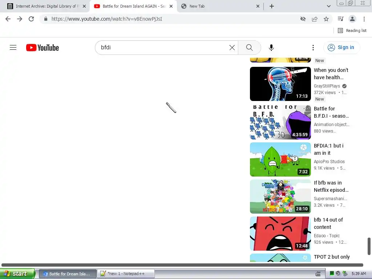Open a new browser tab
The width and height of the screenshot is (372, 279).
(272, 7)
